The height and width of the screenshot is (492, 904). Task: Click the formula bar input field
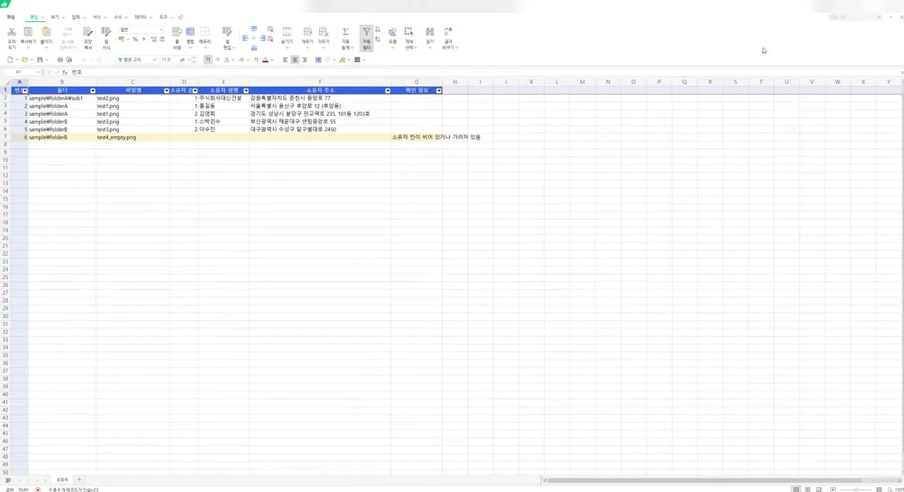tap(486, 72)
